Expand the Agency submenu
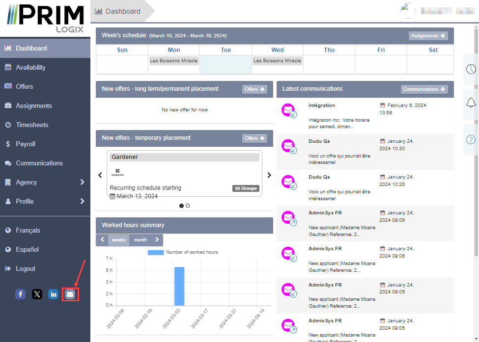Viewport: 479px width, 342px height. 82,183
